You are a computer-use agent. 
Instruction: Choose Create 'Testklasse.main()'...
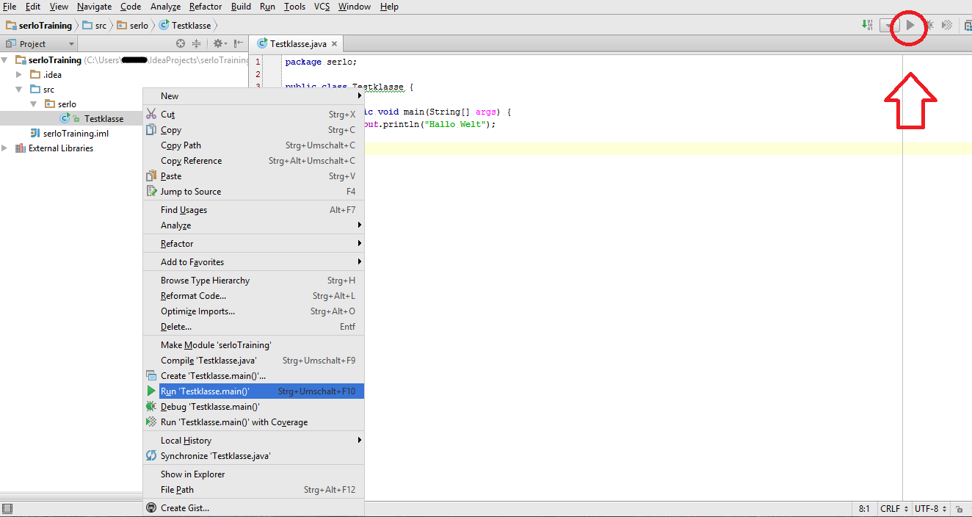[253, 376]
